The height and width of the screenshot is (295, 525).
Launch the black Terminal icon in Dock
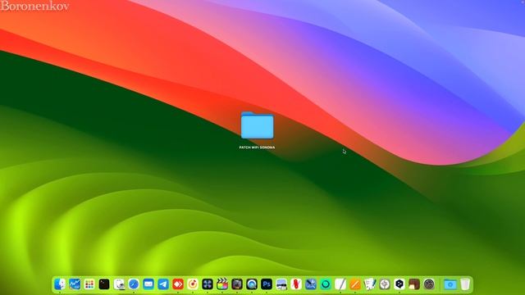coord(104,284)
